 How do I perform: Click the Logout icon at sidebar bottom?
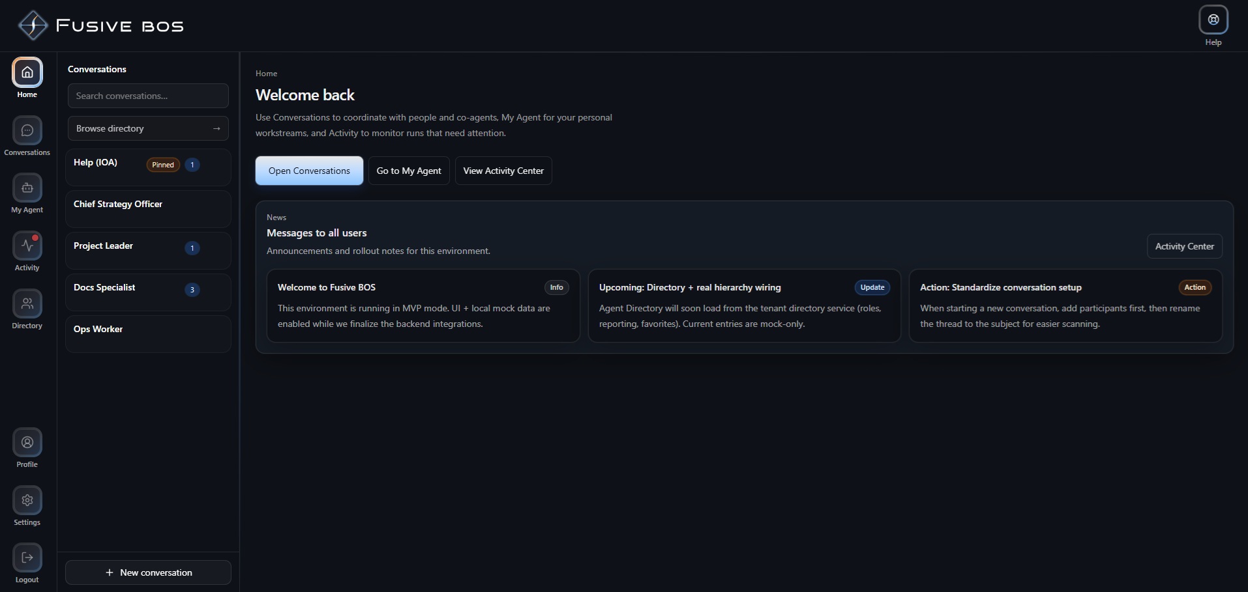26,557
